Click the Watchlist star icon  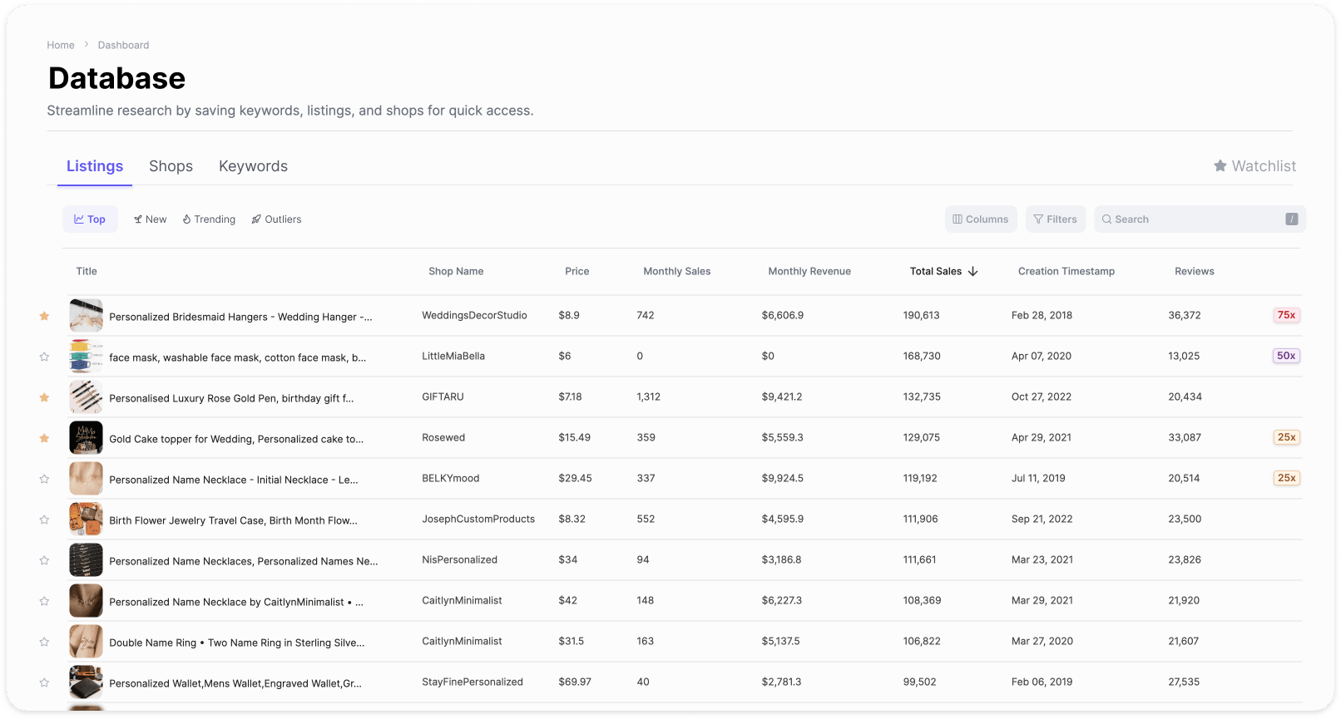pyautogui.click(x=1220, y=166)
